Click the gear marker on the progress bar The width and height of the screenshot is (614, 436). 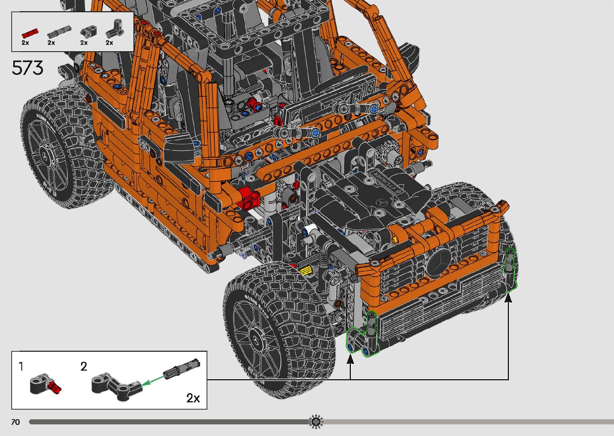pos(316,422)
